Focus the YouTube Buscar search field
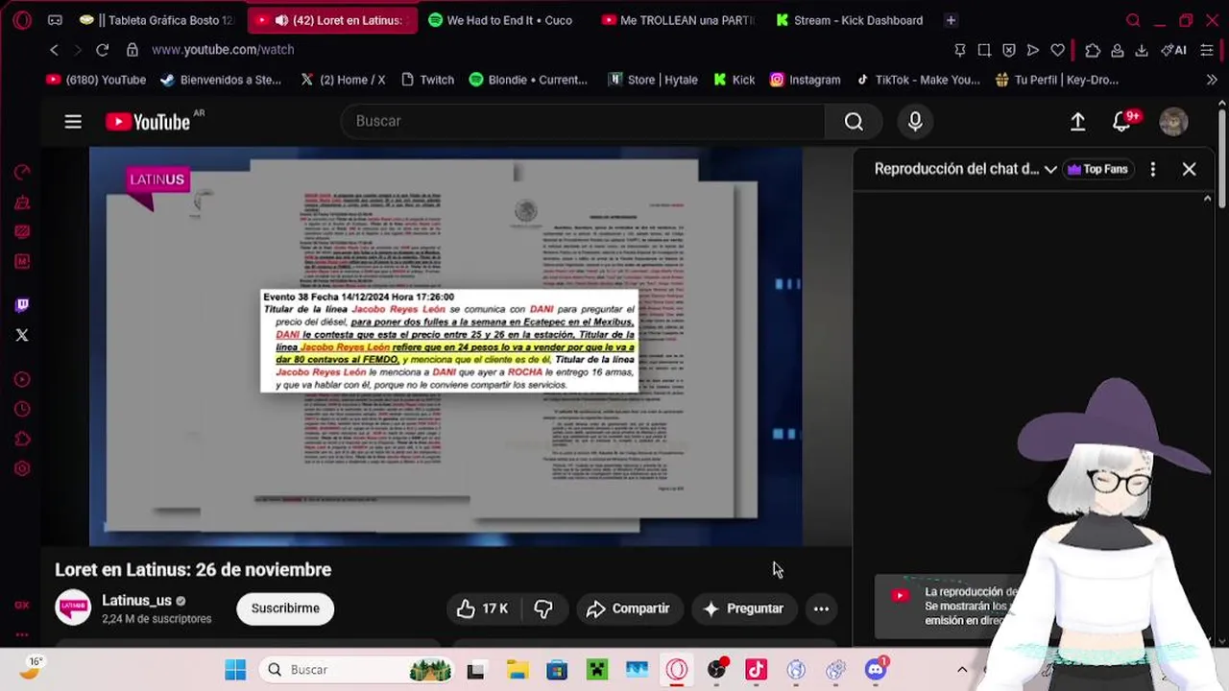The height and width of the screenshot is (691, 1229). 582,121
